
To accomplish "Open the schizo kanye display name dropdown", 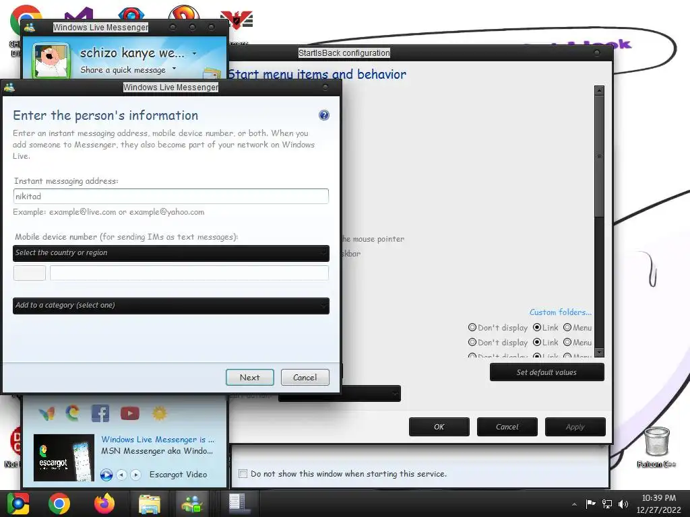I will coord(194,54).
